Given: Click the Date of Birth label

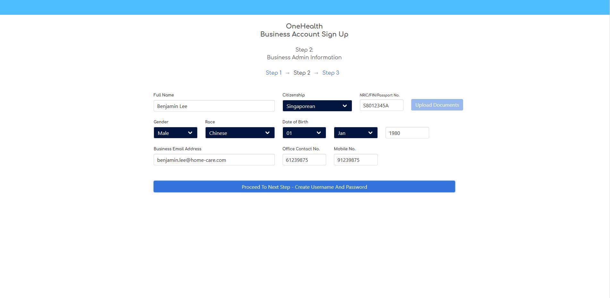Looking at the screenshot, I should coord(295,122).
